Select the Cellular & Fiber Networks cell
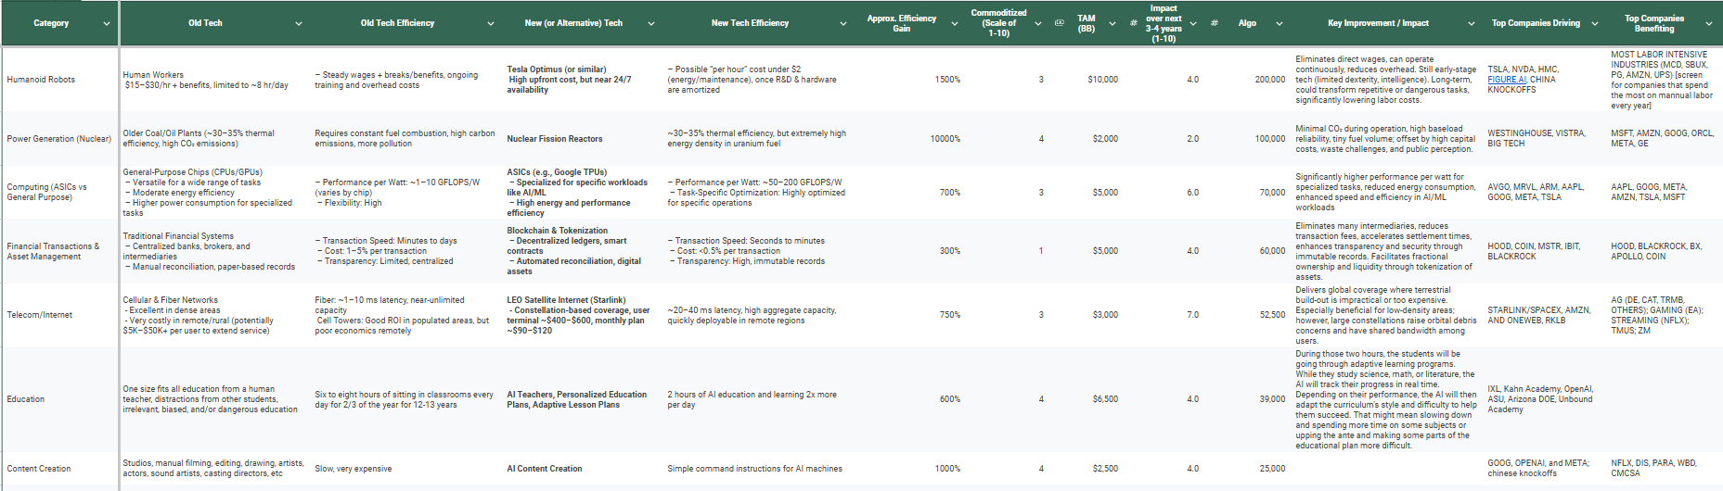The height and width of the screenshot is (491, 1723). (215, 315)
